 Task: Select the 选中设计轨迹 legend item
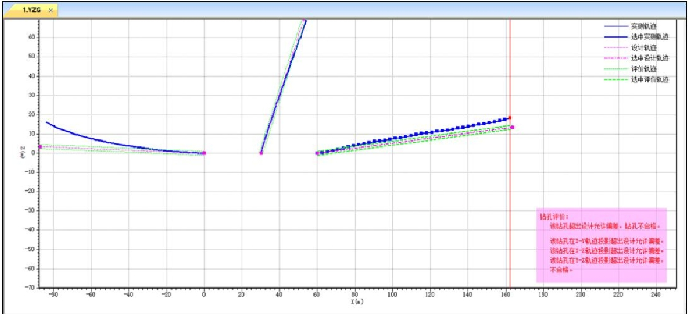650,58
